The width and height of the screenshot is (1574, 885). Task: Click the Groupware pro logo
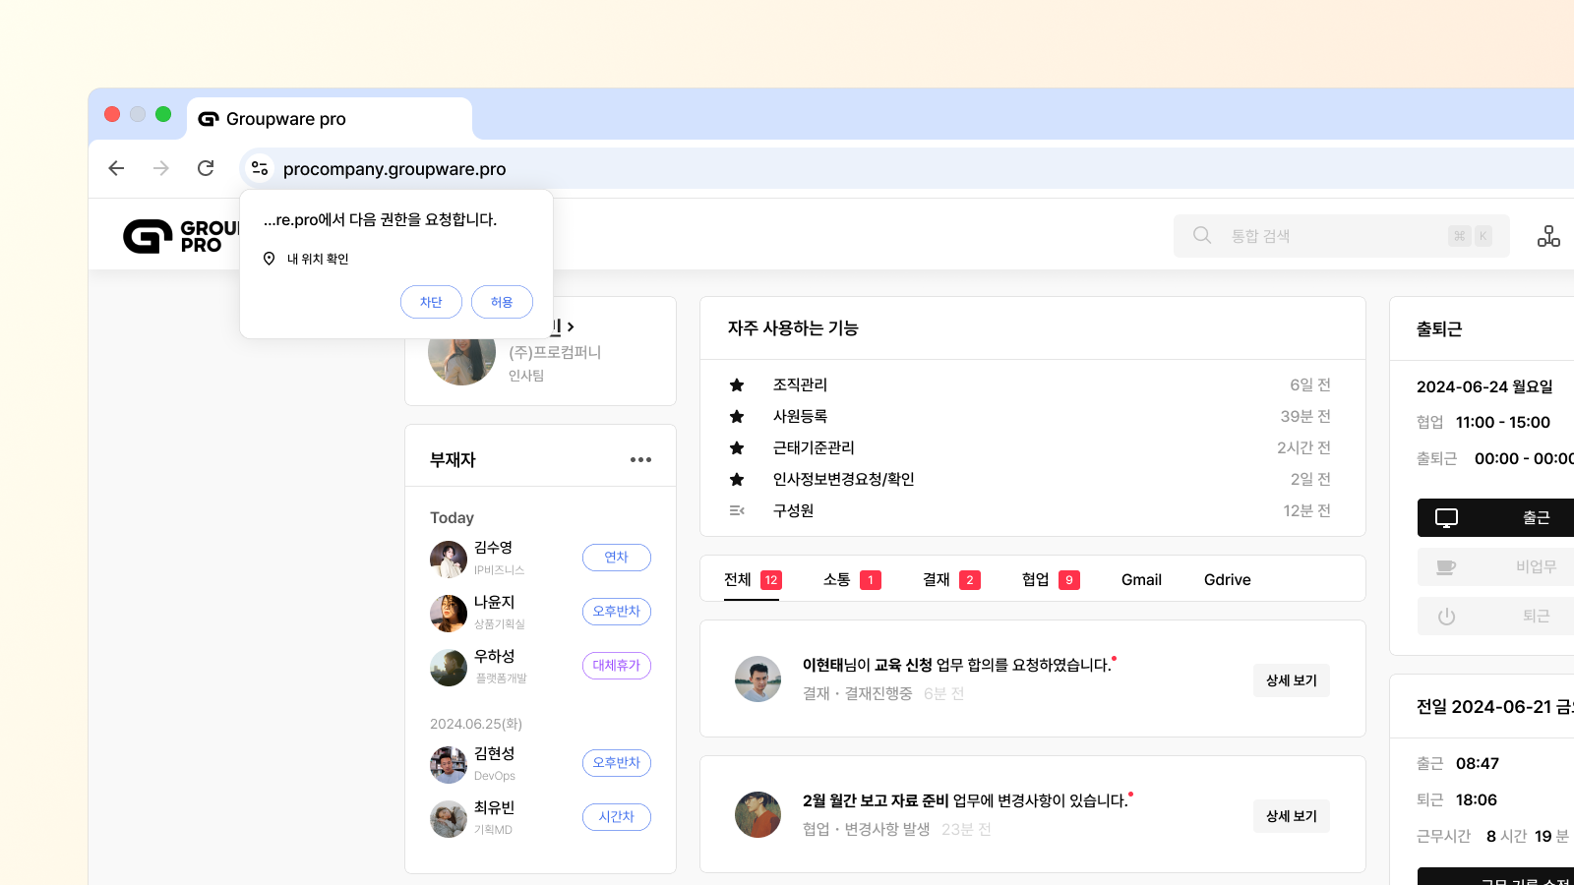point(183,236)
